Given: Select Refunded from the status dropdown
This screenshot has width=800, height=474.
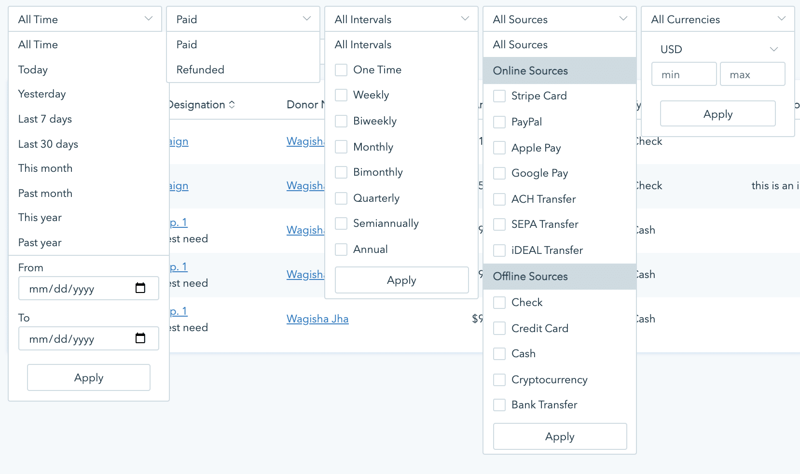Looking at the screenshot, I should coord(200,70).
